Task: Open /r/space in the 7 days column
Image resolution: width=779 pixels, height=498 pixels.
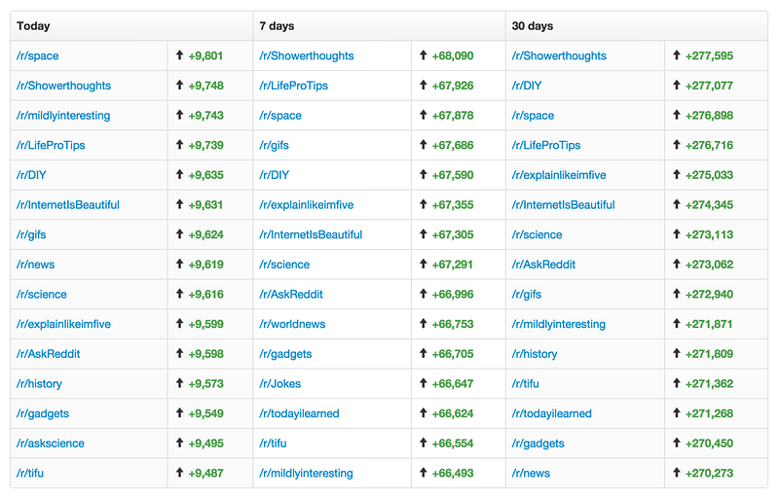Action: coord(280,115)
